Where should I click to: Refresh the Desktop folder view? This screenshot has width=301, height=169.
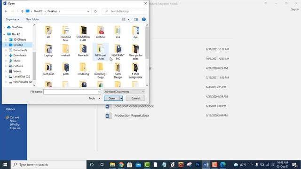[95, 11]
